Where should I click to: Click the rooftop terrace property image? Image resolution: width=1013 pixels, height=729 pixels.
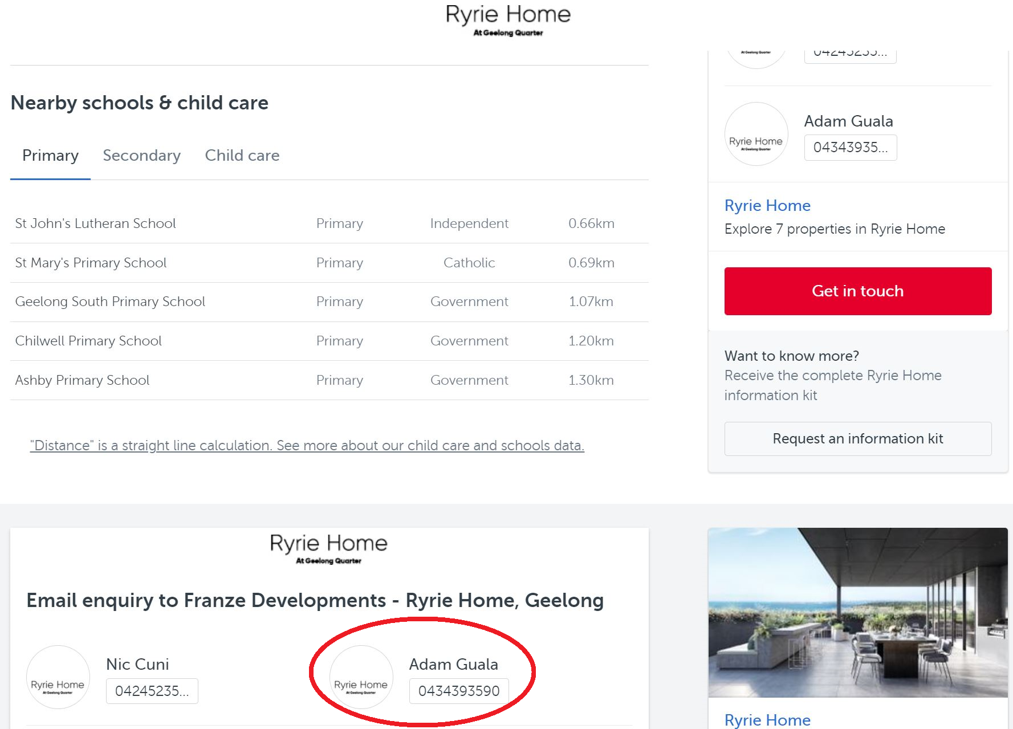pyautogui.click(x=857, y=612)
